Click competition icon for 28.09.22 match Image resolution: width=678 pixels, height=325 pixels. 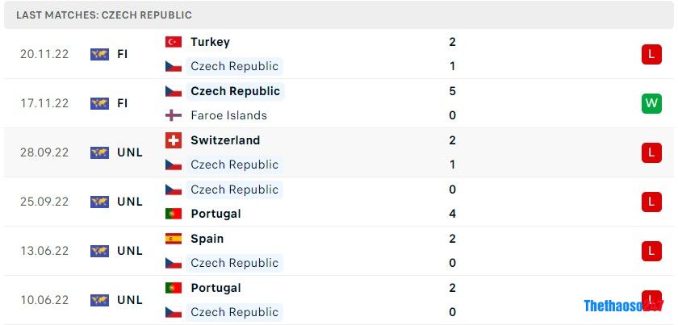99,152
